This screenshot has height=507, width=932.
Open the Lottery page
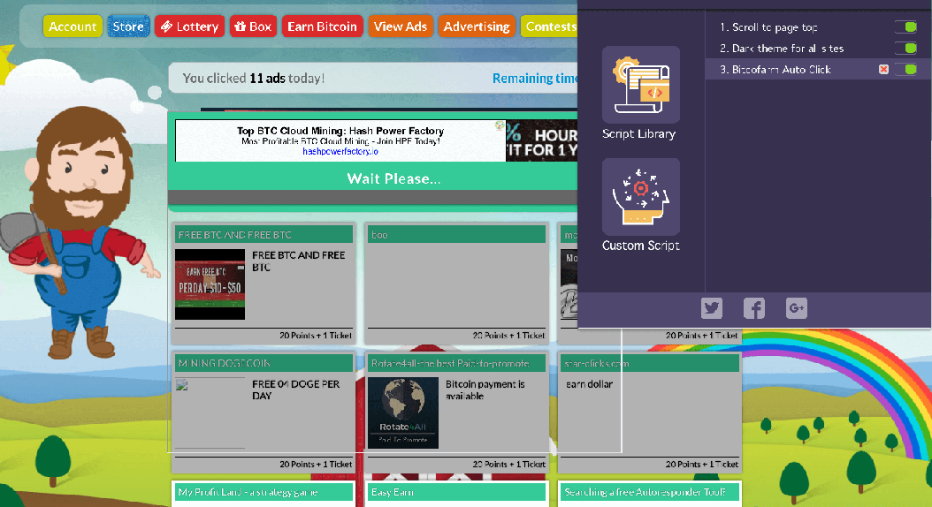point(189,26)
